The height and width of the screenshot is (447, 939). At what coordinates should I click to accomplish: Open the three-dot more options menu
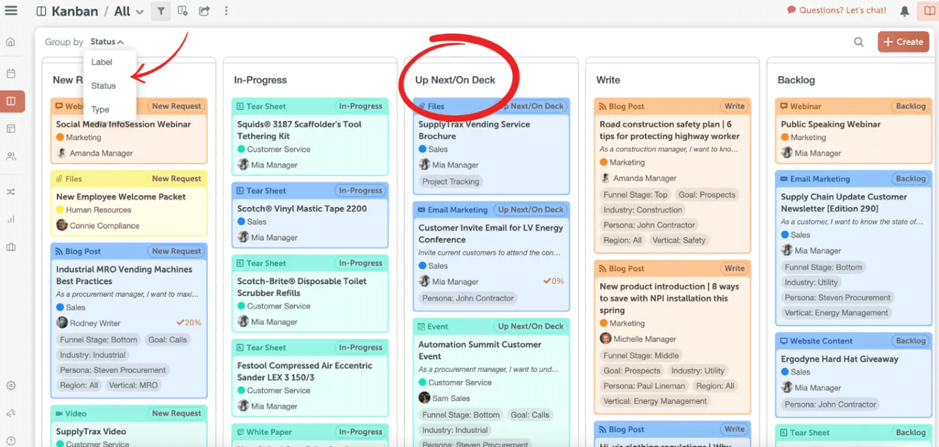click(x=226, y=11)
